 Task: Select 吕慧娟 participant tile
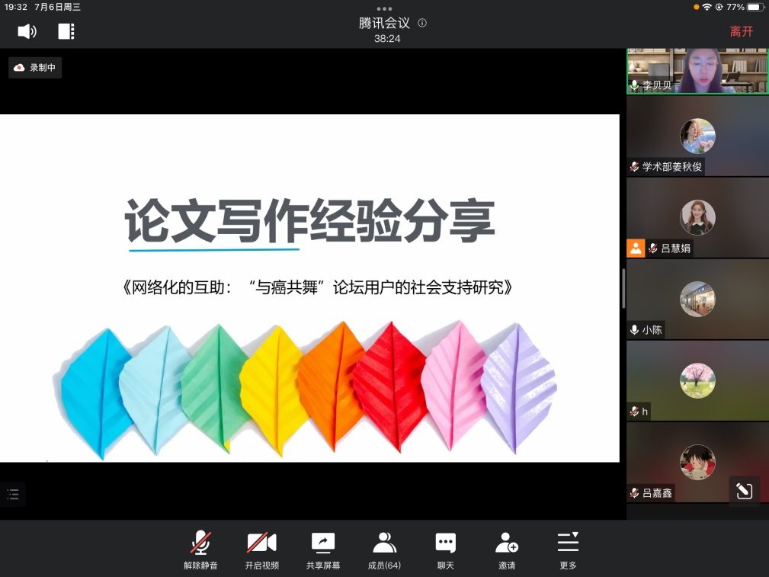click(697, 217)
